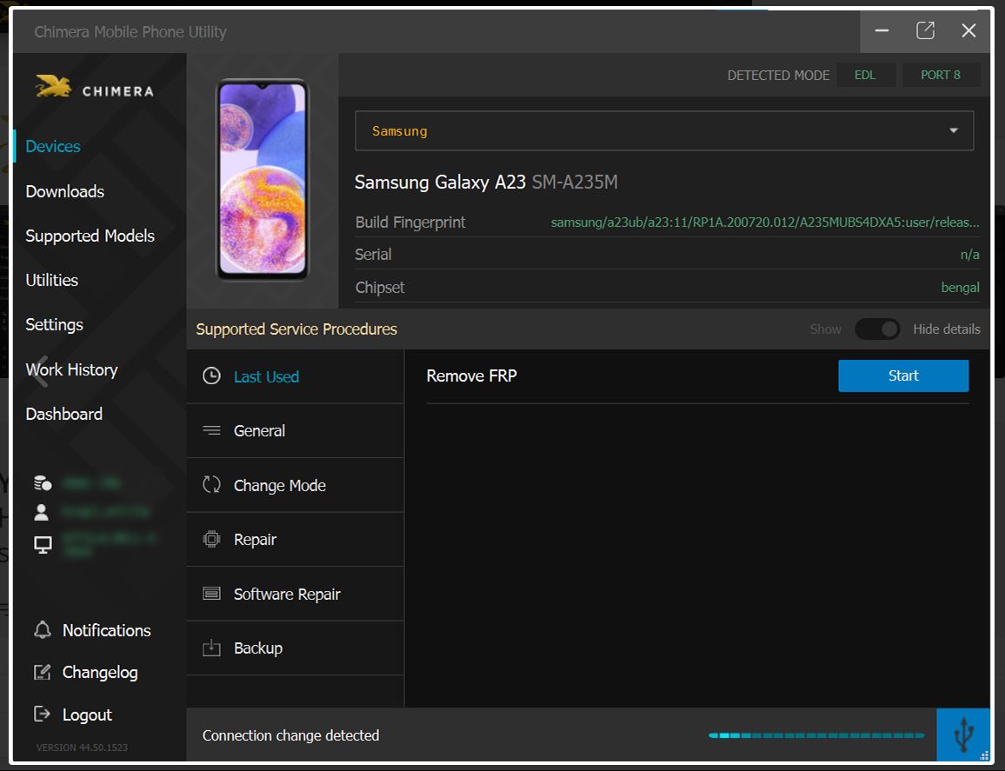Click the DETECTED MODE label

[778, 75]
